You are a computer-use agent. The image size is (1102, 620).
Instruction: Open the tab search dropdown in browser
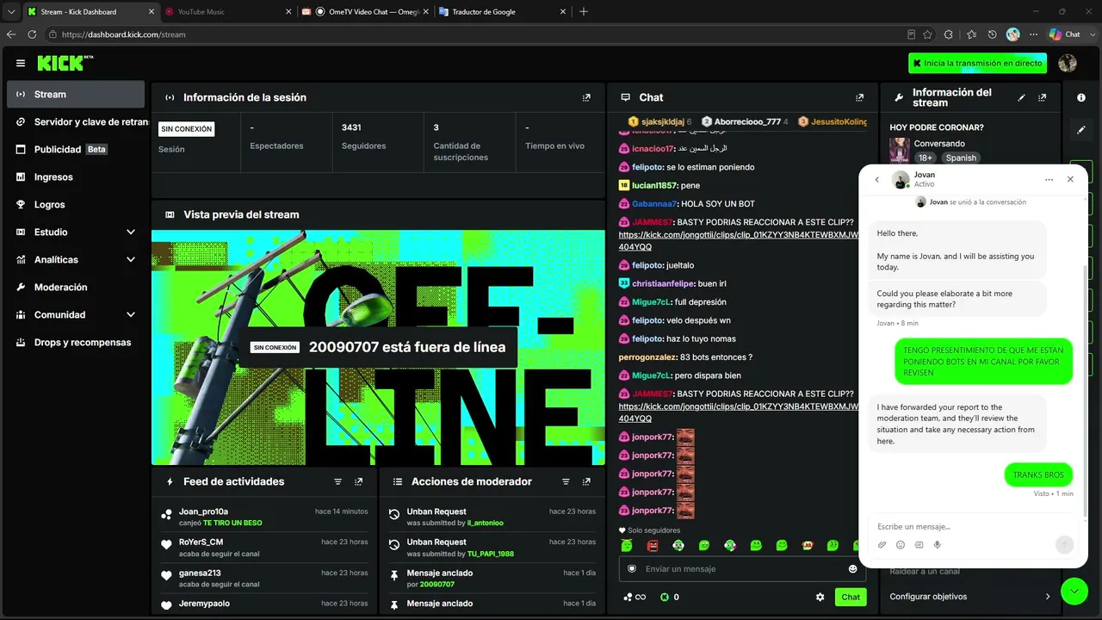point(11,11)
